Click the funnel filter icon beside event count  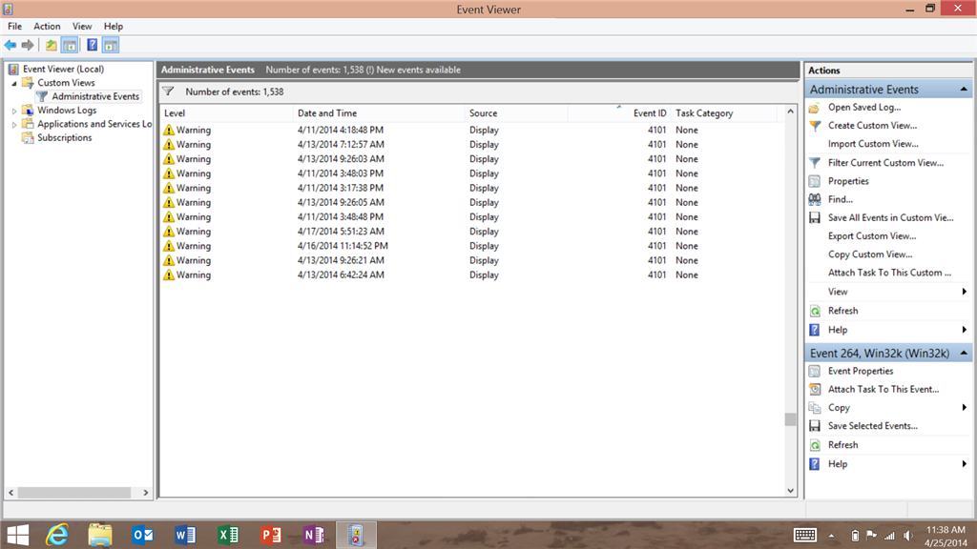[x=168, y=91]
